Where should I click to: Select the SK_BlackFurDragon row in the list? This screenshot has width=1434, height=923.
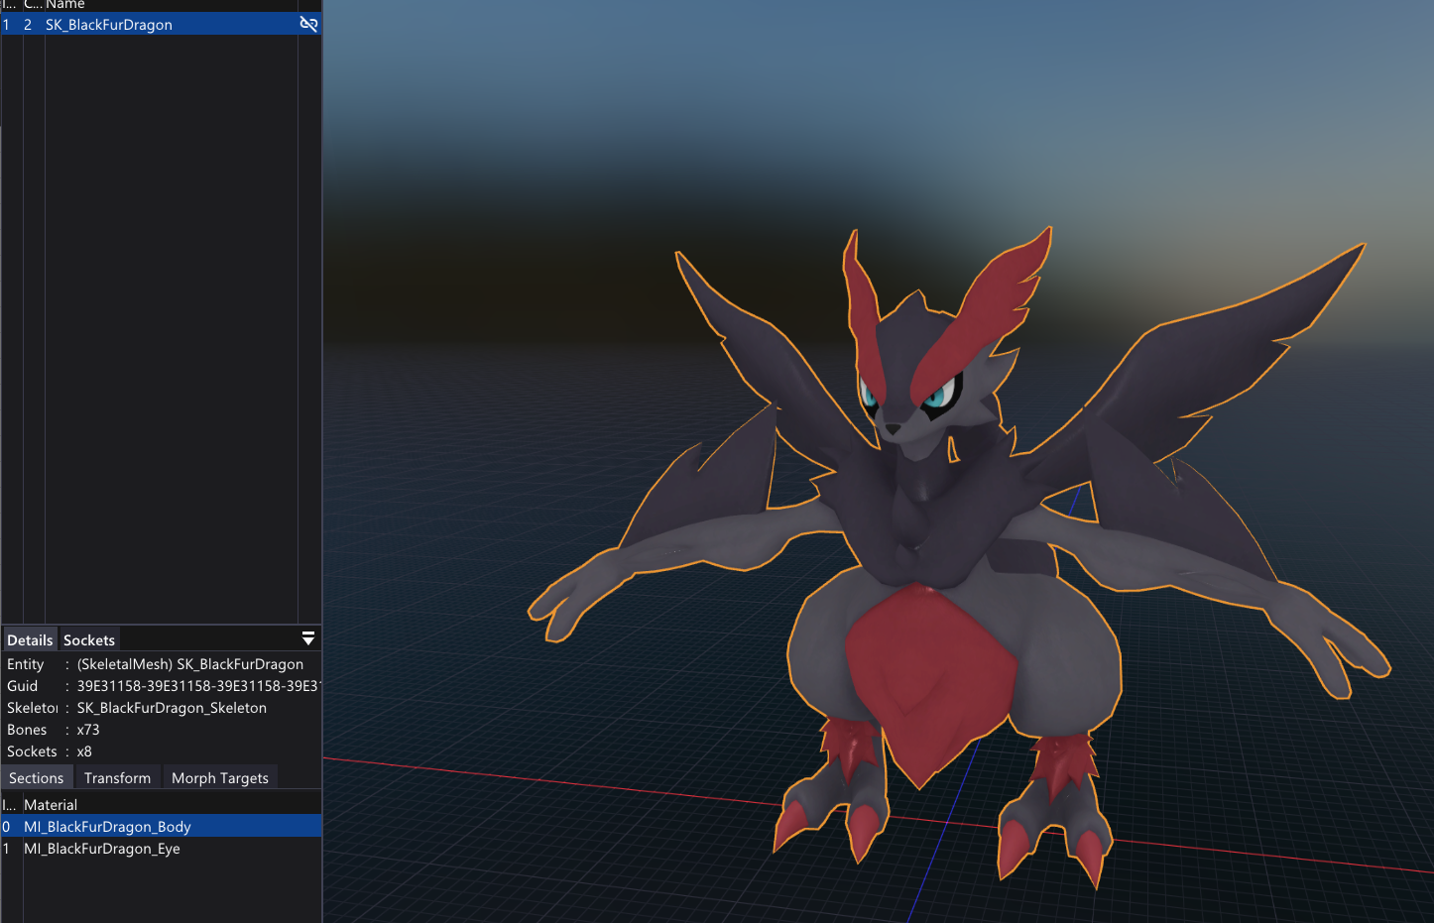point(161,24)
